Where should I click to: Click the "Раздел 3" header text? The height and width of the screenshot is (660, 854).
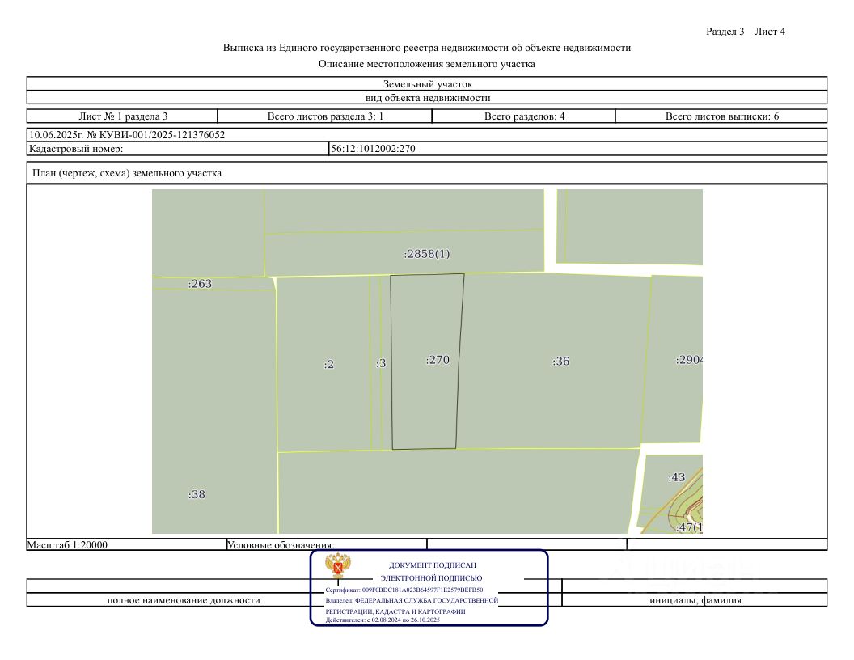point(725,32)
